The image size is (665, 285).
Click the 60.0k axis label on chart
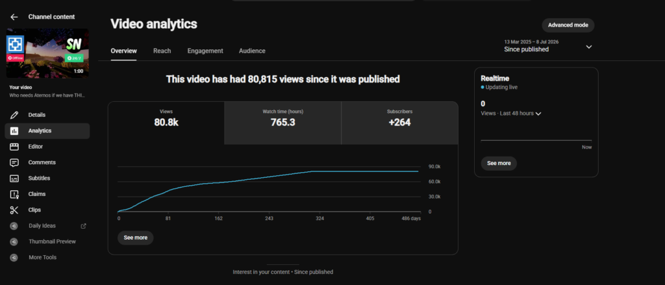(x=434, y=182)
